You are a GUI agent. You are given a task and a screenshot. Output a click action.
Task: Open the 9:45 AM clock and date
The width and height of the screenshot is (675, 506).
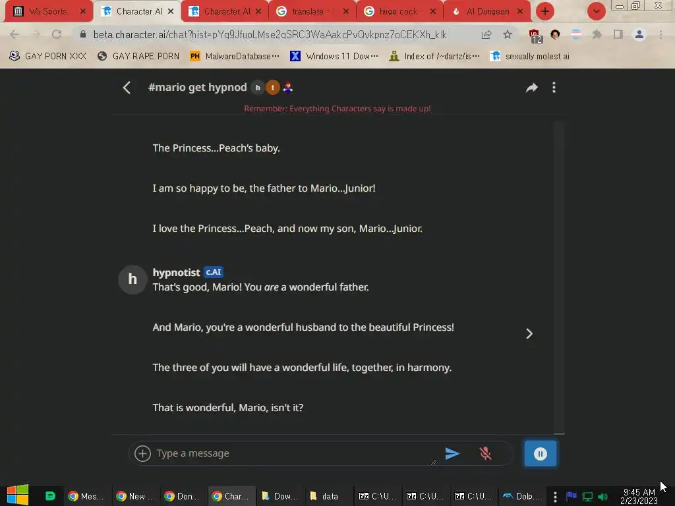coord(639,496)
